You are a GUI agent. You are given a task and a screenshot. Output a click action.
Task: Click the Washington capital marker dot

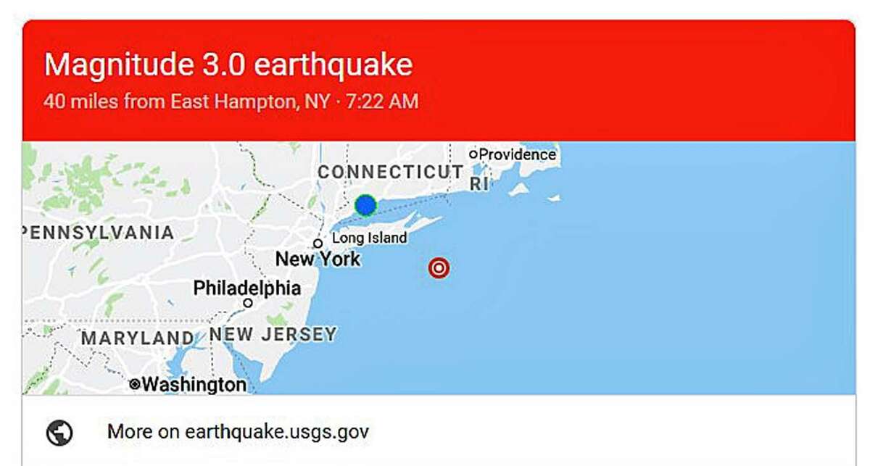coord(135,385)
